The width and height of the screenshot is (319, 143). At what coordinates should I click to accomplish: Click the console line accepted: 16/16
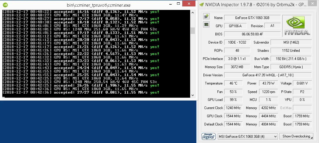[x=81, y=12]
